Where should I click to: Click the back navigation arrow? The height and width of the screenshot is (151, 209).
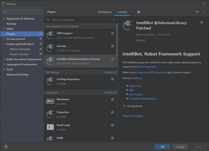[x=197, y=12]
